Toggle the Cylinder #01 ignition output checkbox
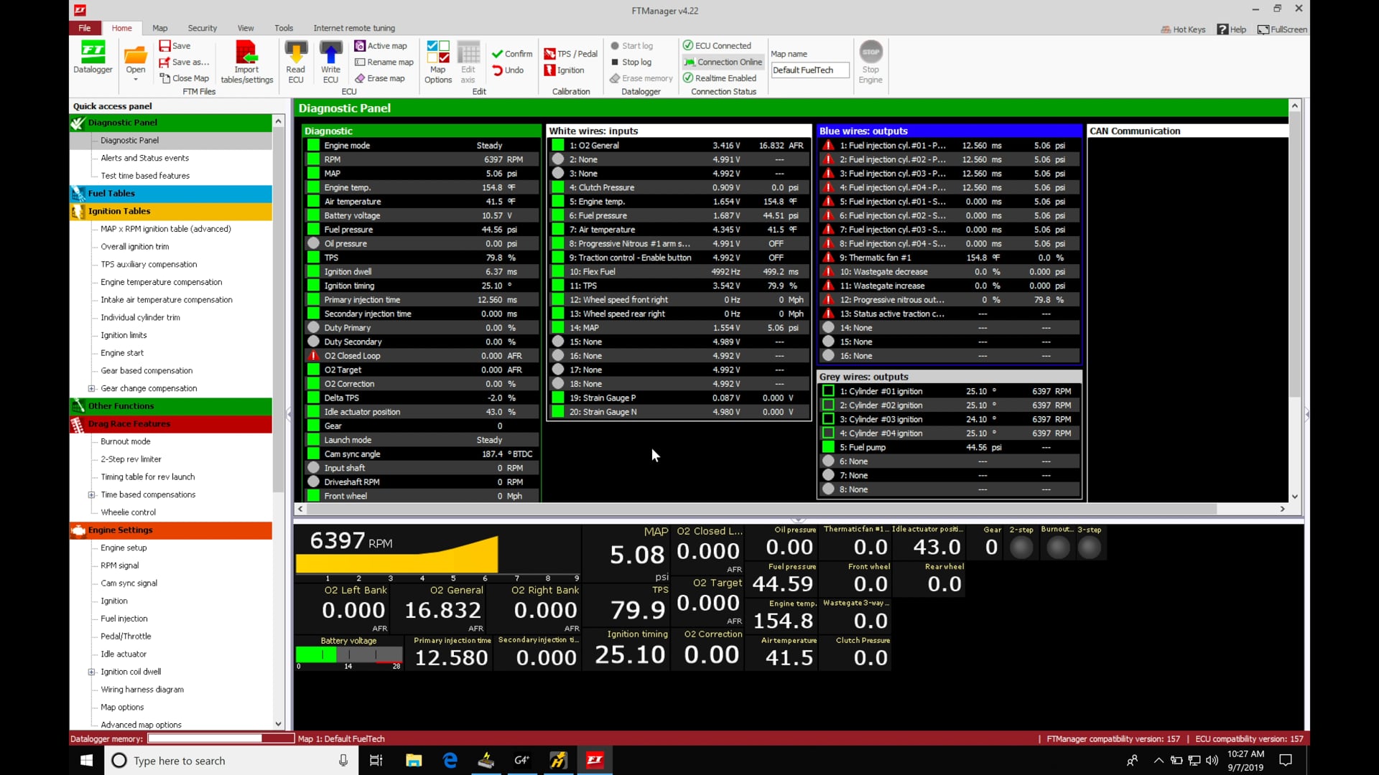The width and height of the screenshot is (1379, 775). [x=828, y=391]
